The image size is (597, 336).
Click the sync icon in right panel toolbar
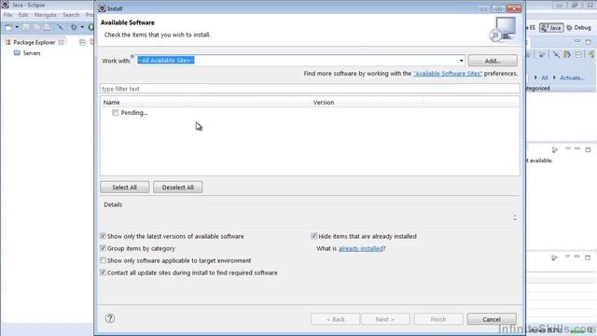541,55
